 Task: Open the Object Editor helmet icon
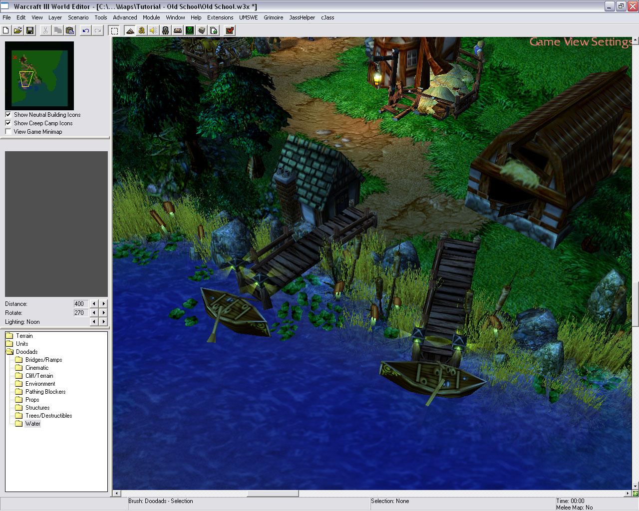click(166, 30)
